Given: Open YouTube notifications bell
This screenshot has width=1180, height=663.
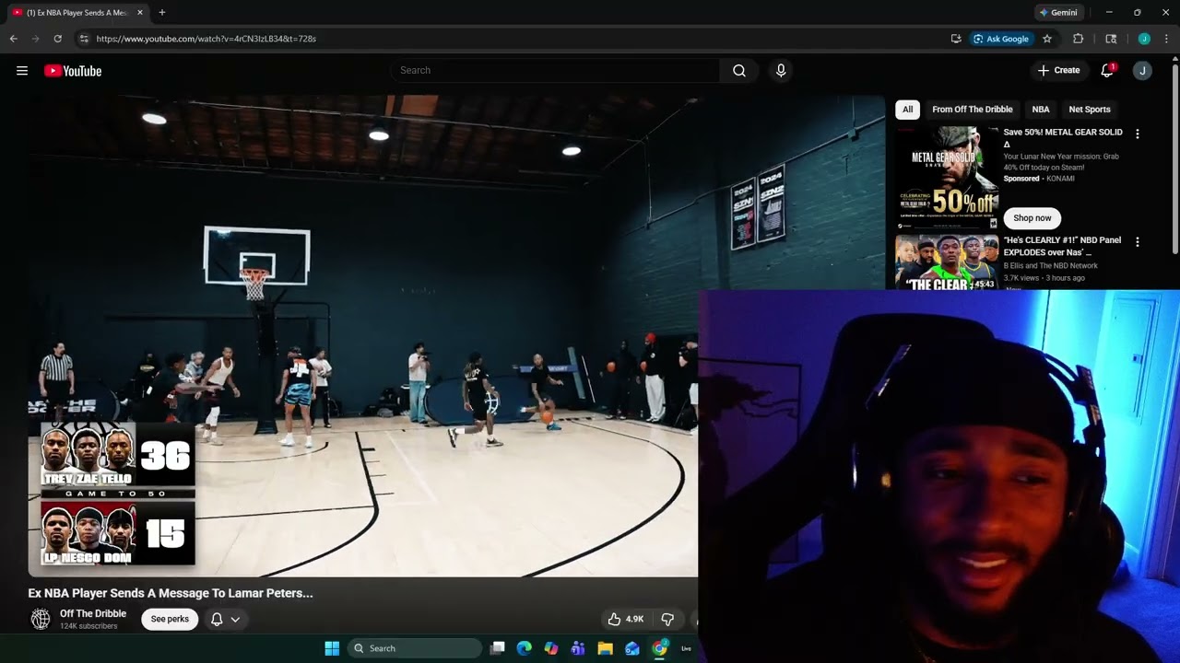Looking at the screenshot, I should (1107, 71).
